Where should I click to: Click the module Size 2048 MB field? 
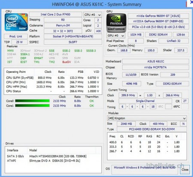126,124
